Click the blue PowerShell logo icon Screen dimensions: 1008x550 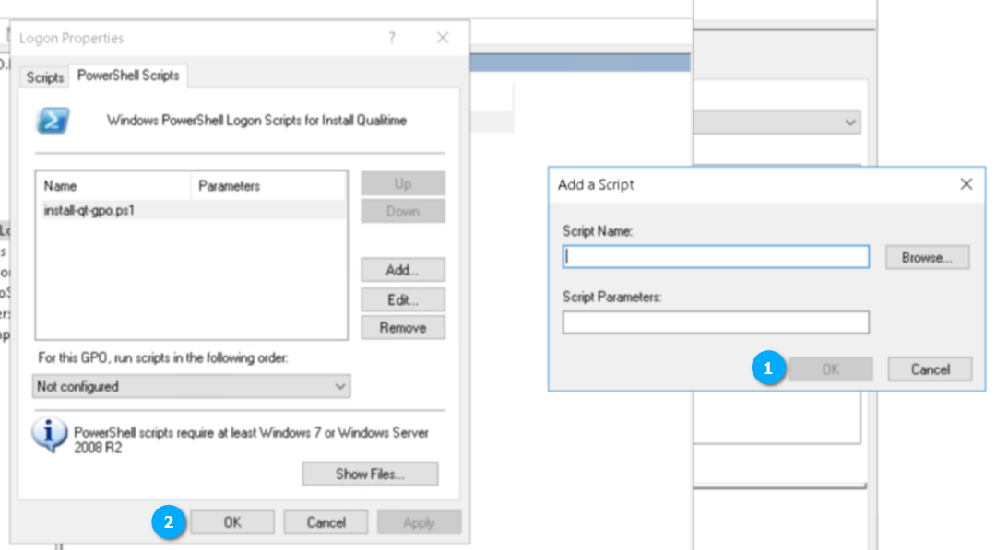[x=52, y=121]
